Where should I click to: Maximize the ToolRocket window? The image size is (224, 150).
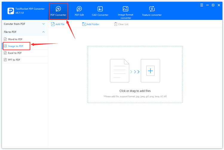213,5
